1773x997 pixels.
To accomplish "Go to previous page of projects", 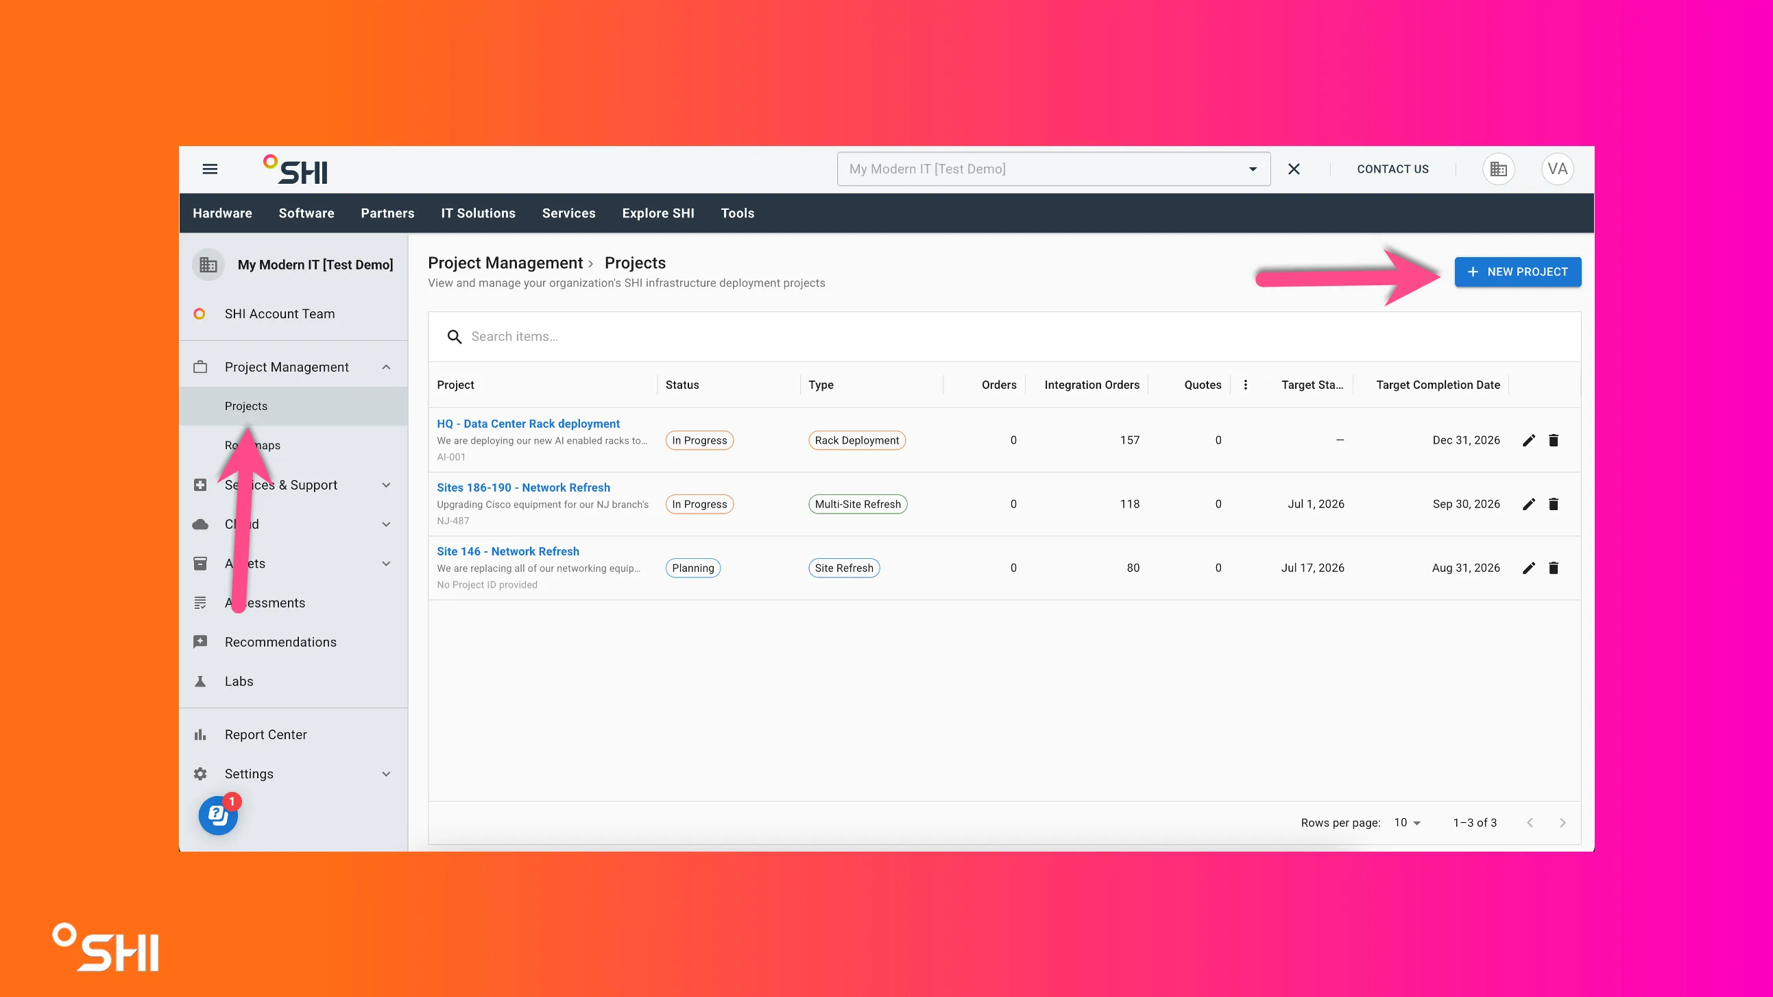I will [x=1530, y=823].
